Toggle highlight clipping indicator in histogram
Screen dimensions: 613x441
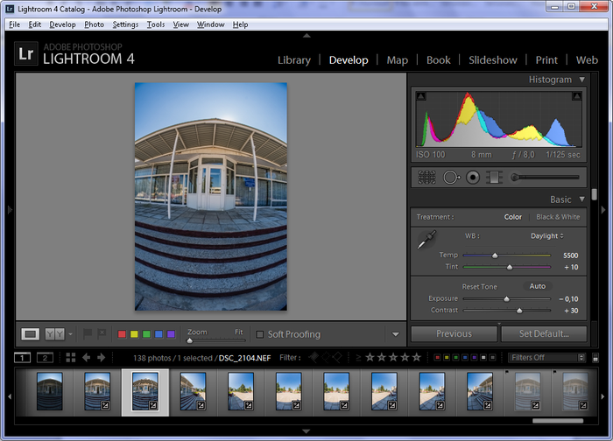pos(576,96)
